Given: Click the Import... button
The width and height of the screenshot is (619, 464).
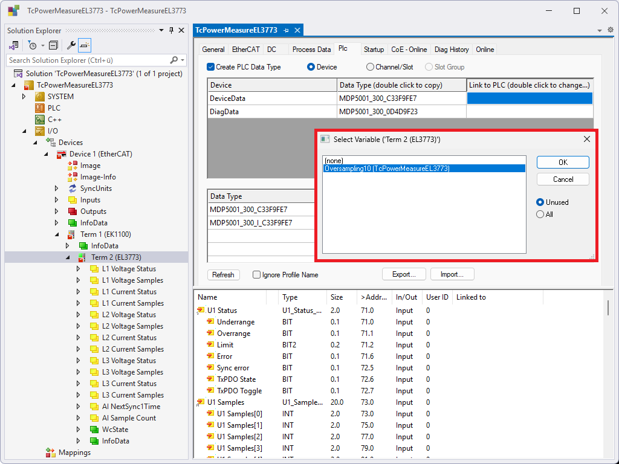Looking at the screenshot, I should tap(452, 274).
